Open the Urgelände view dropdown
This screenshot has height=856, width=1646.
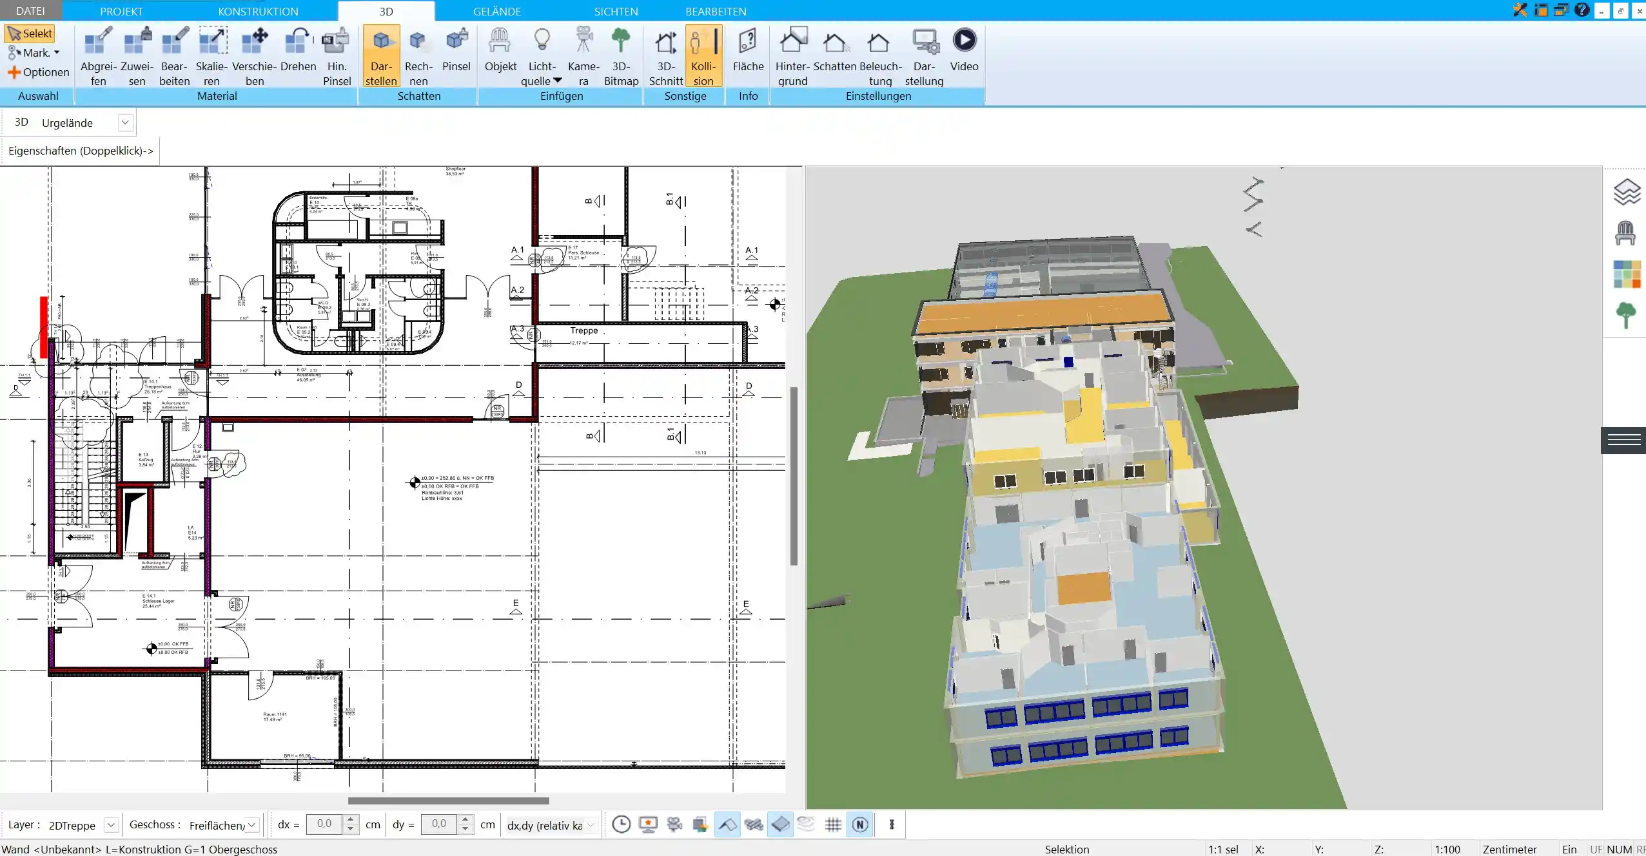click(125, 122)
